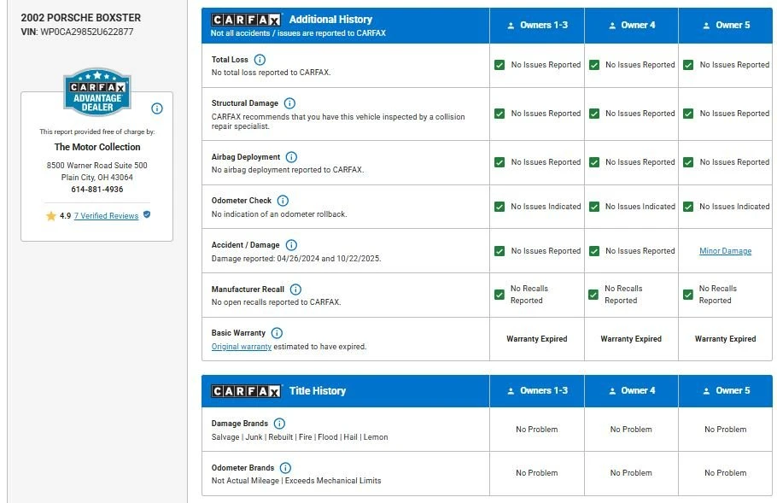Click the VIN WP0CA29852U622877 text
The width and height of the screenshot is (777, 503).
pyautogui.click(x=87, y=32)
